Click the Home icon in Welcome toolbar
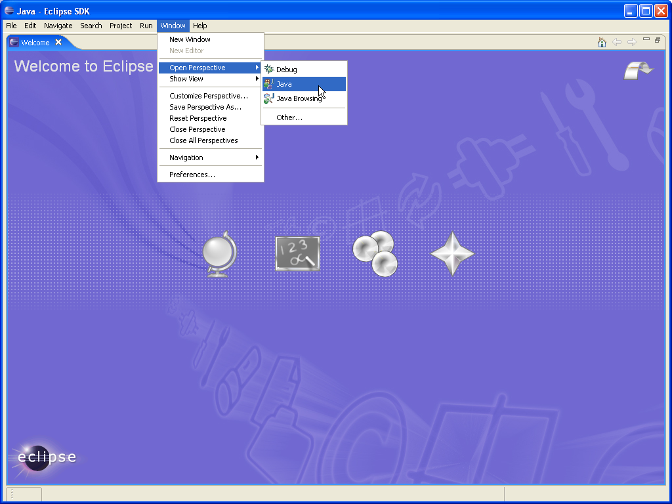The height and width of the screenshot is (504, 672). pyautogui.click(x=602, y=42)
